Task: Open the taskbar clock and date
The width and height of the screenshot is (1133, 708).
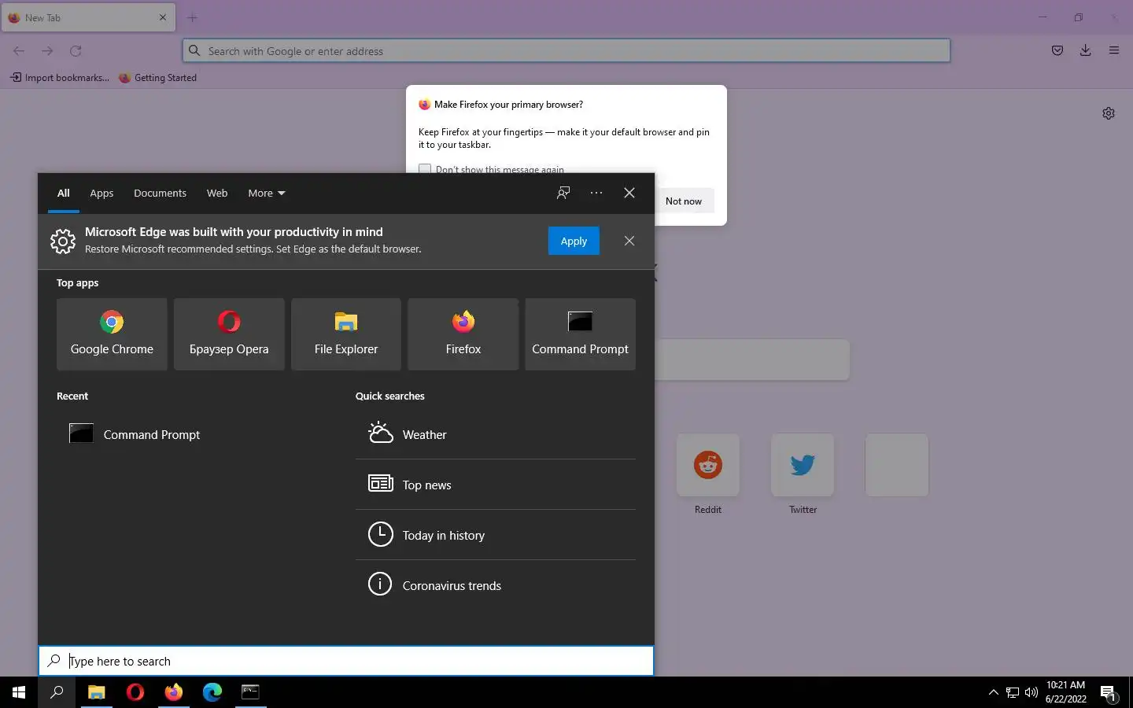Action: coord(1066,692)
